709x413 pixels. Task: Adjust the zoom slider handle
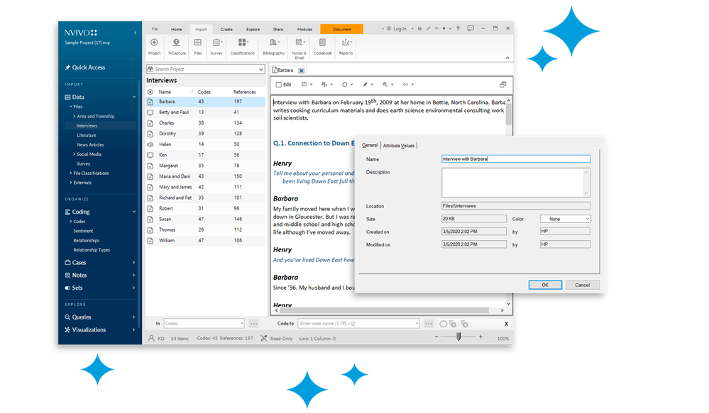(x=458, y=336)
